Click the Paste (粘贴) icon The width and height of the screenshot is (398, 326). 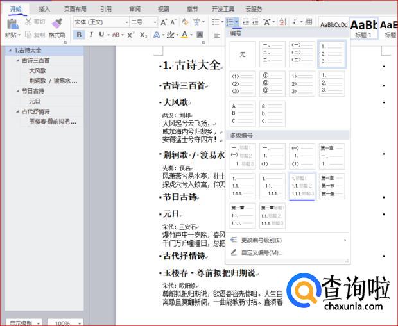(x=12, y=24)
